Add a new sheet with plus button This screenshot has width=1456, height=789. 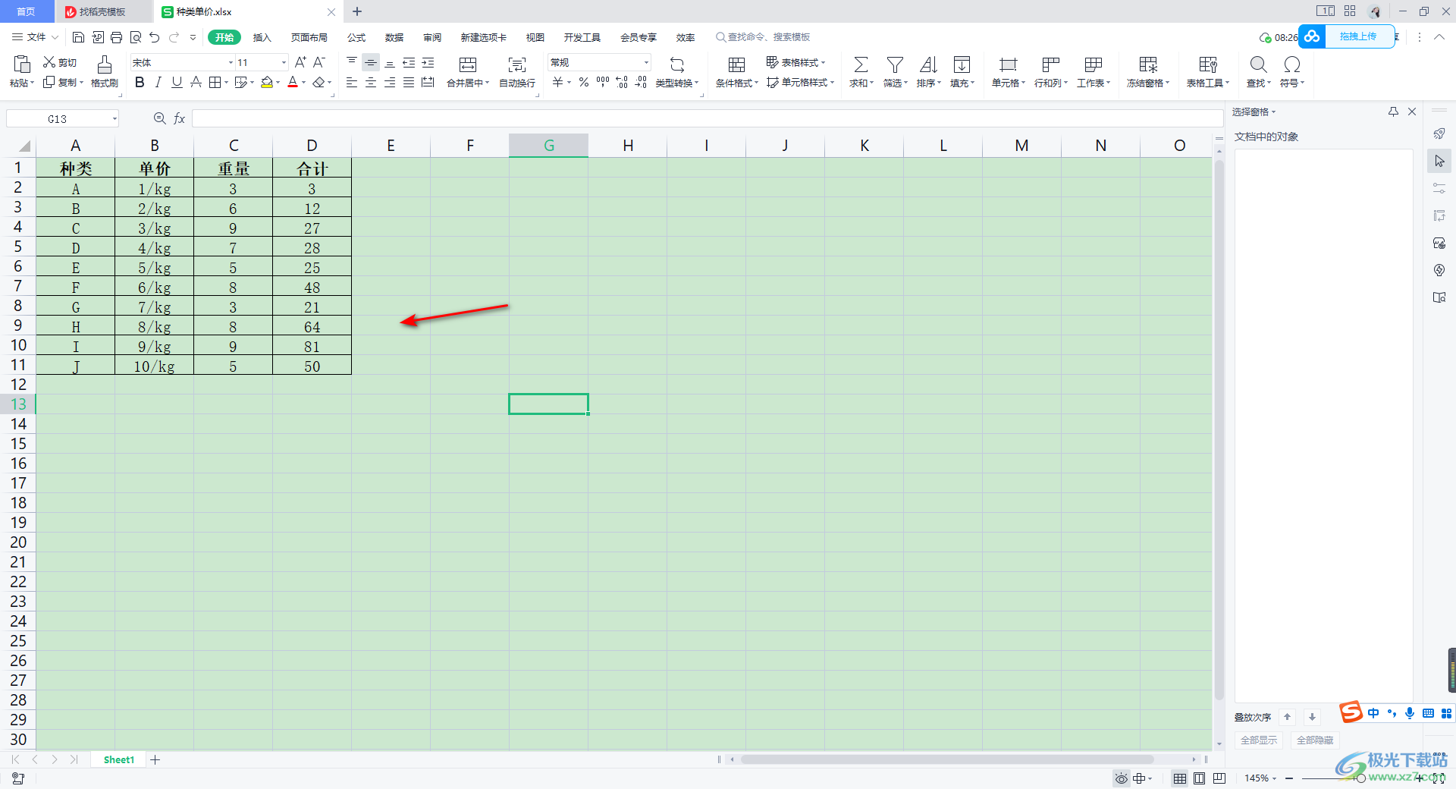coord(155,759)
